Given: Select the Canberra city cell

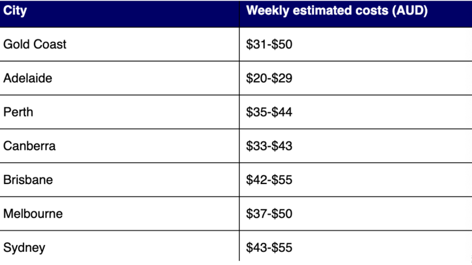Looking at the screenshot, I should click(x=29, y=146).
